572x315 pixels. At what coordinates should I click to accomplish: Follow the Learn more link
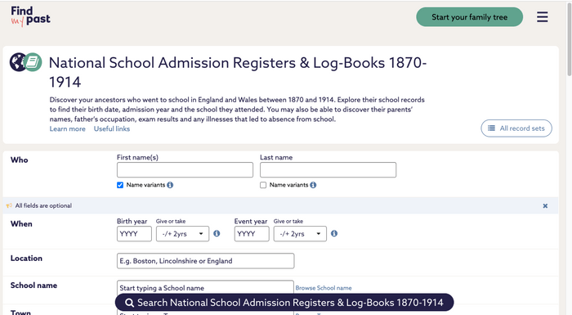click(68, 128)
